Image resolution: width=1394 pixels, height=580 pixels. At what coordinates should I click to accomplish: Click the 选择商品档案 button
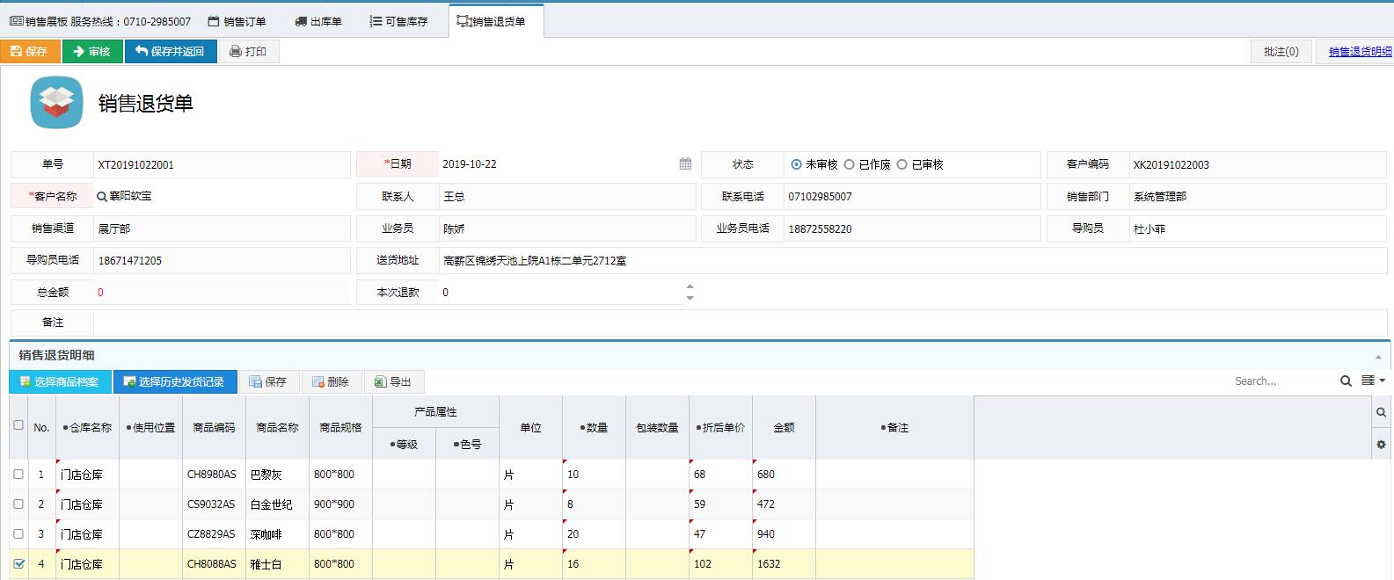(60, 381)
